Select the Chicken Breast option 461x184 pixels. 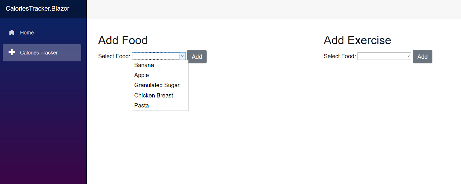pyautogui.click(x=154, y=95)
